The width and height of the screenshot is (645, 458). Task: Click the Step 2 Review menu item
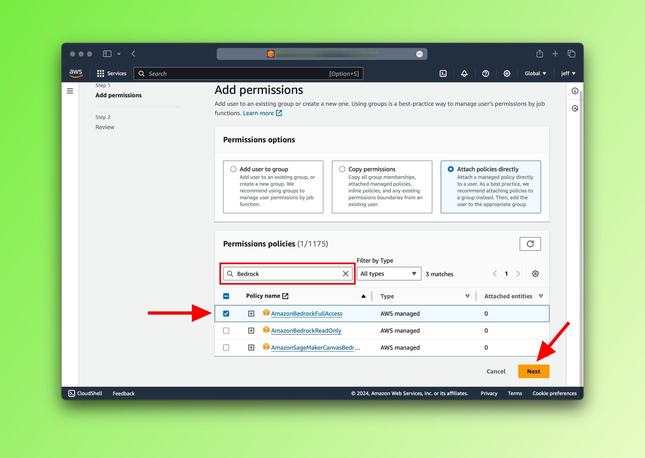coord(105,126)
